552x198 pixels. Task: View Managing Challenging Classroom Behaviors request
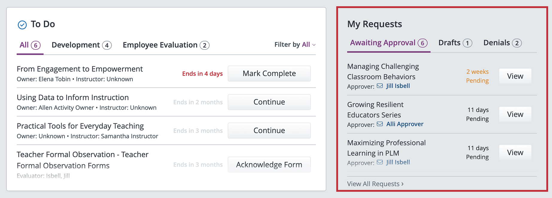[515, 76]
